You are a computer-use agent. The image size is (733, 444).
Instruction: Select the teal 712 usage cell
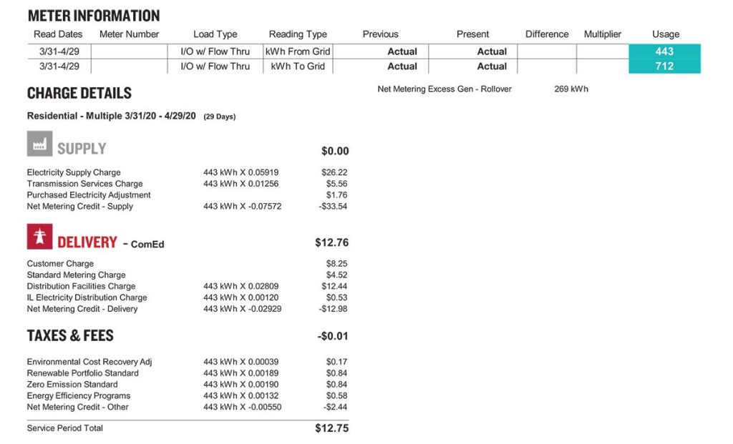pos(664,66)
